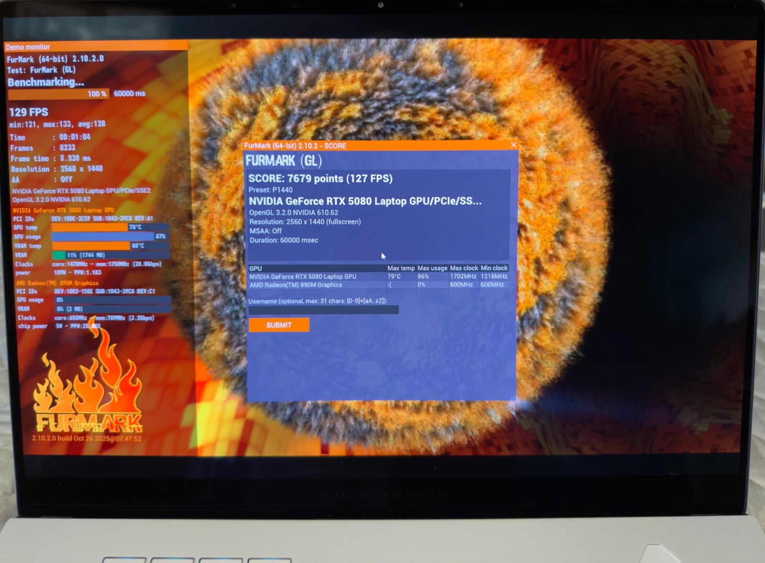The height and width of the screenshot is (563, 765).
Task: Click the '79°C' max temp cell
Action: (x=394, y=276)
